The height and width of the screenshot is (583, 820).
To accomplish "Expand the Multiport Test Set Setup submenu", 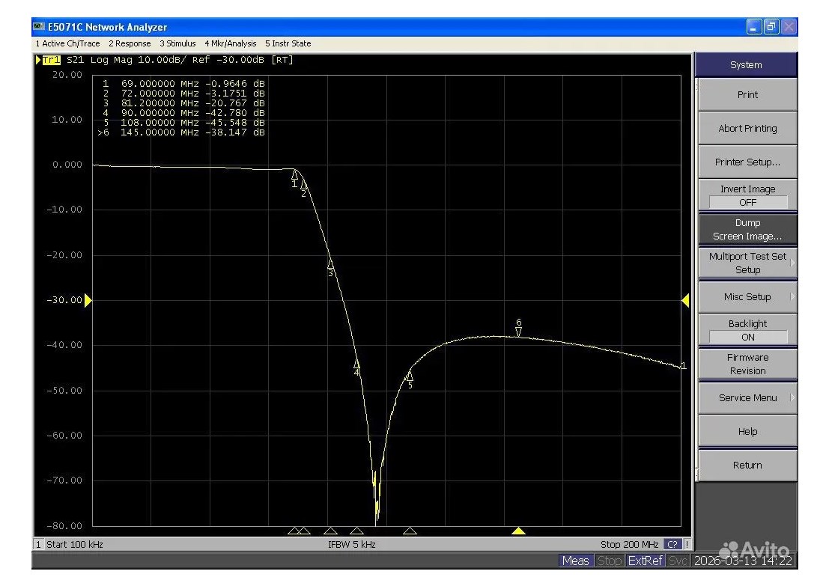I will [747, 263].
